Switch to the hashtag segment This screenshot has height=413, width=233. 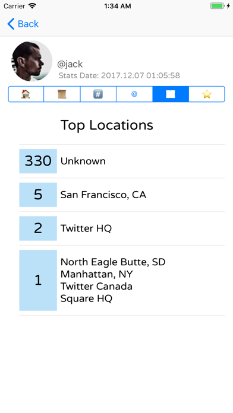(x=98, y=94)
